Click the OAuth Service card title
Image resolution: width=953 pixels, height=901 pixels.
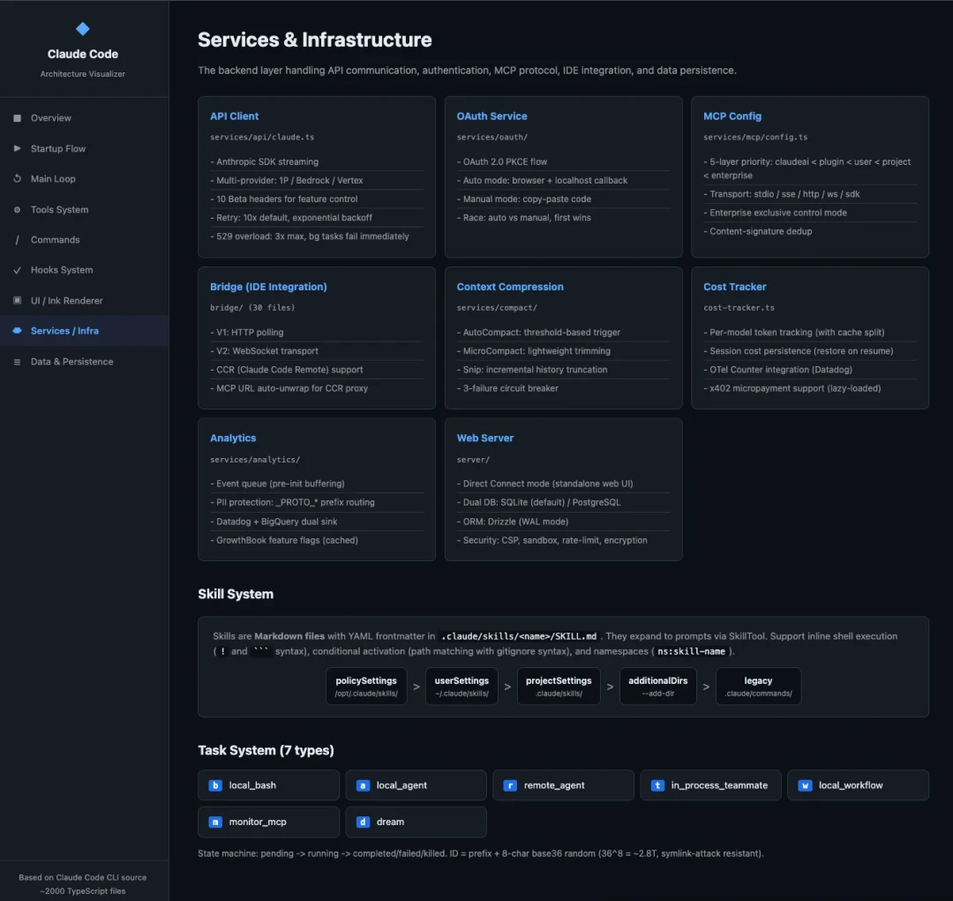(x=492, y=116)
